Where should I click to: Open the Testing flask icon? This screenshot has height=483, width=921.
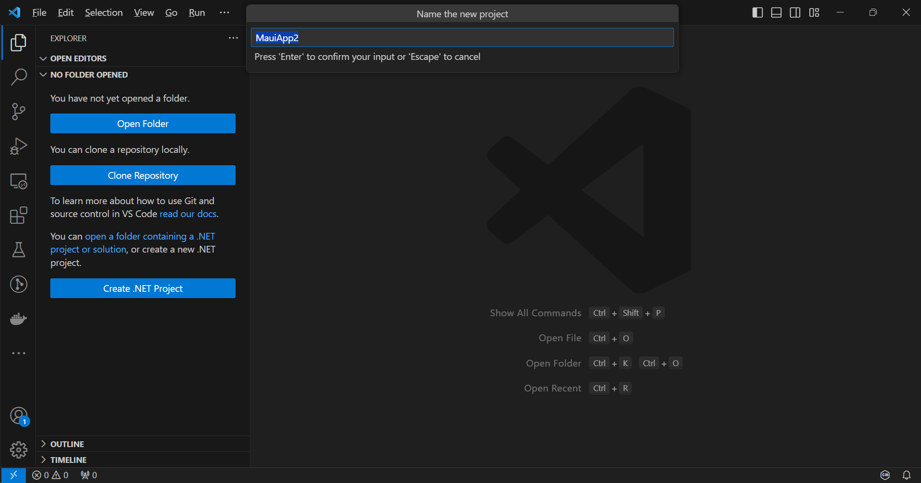pos(18,250)
